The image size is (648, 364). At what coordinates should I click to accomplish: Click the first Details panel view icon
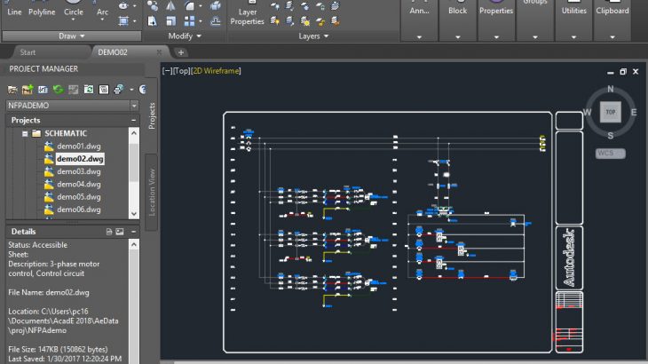point(109,232)
